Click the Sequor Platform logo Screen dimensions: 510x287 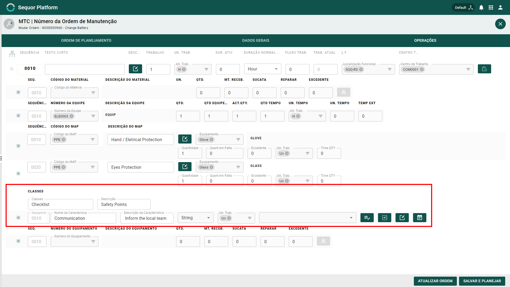tap(11, 7)
